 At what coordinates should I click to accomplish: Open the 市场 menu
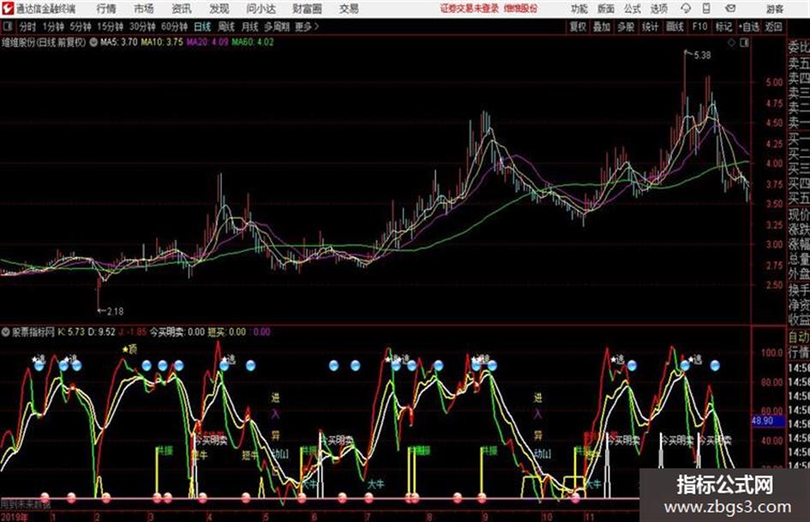144,9
